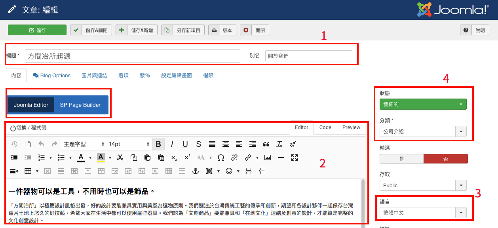Image resolution: width=498 pixels, height=228 pixels.
Task: Open the 狀態 dropdown showing 發佈的
Action: pos(422,104)
